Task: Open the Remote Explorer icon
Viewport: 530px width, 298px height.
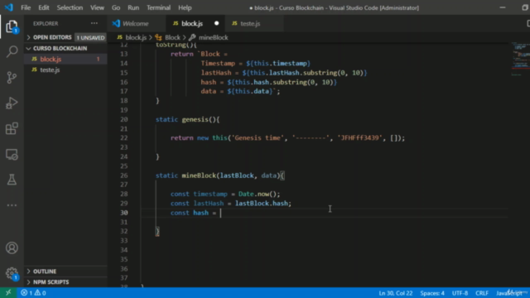Action: [x=12, y=155]
